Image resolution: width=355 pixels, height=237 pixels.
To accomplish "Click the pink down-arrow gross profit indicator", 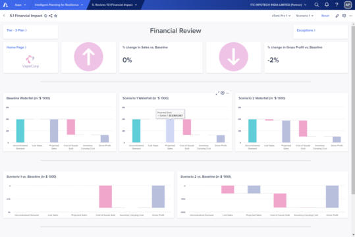I will point(233,57).
